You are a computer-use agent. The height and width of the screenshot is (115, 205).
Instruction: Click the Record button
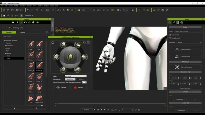tap(78, 88)
